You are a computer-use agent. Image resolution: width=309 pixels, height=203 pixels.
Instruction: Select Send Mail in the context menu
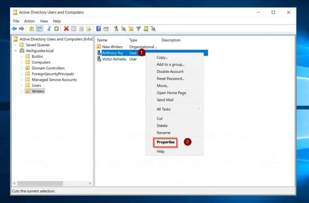tap(165, 100)
